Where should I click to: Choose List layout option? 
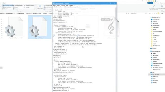16,7
